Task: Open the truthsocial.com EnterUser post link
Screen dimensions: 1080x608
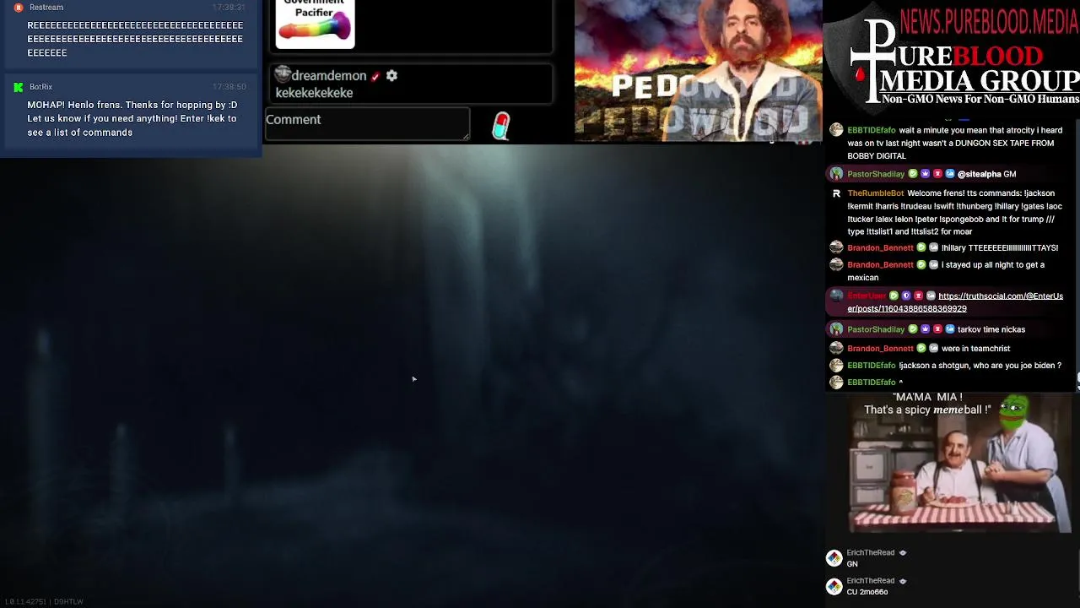Action: [955, 302]
